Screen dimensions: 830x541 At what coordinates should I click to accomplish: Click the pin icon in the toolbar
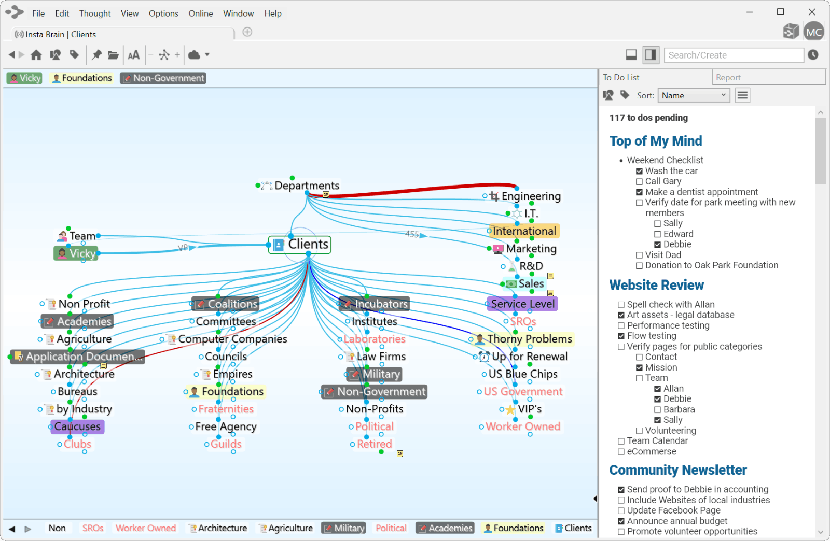96,55
